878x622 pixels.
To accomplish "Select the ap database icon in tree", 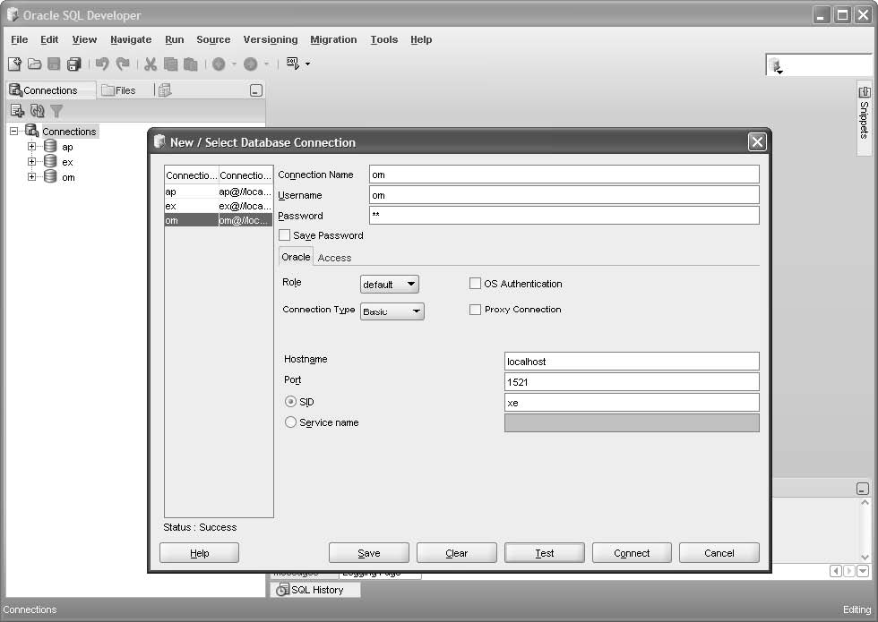I will [x=50, y=147].
